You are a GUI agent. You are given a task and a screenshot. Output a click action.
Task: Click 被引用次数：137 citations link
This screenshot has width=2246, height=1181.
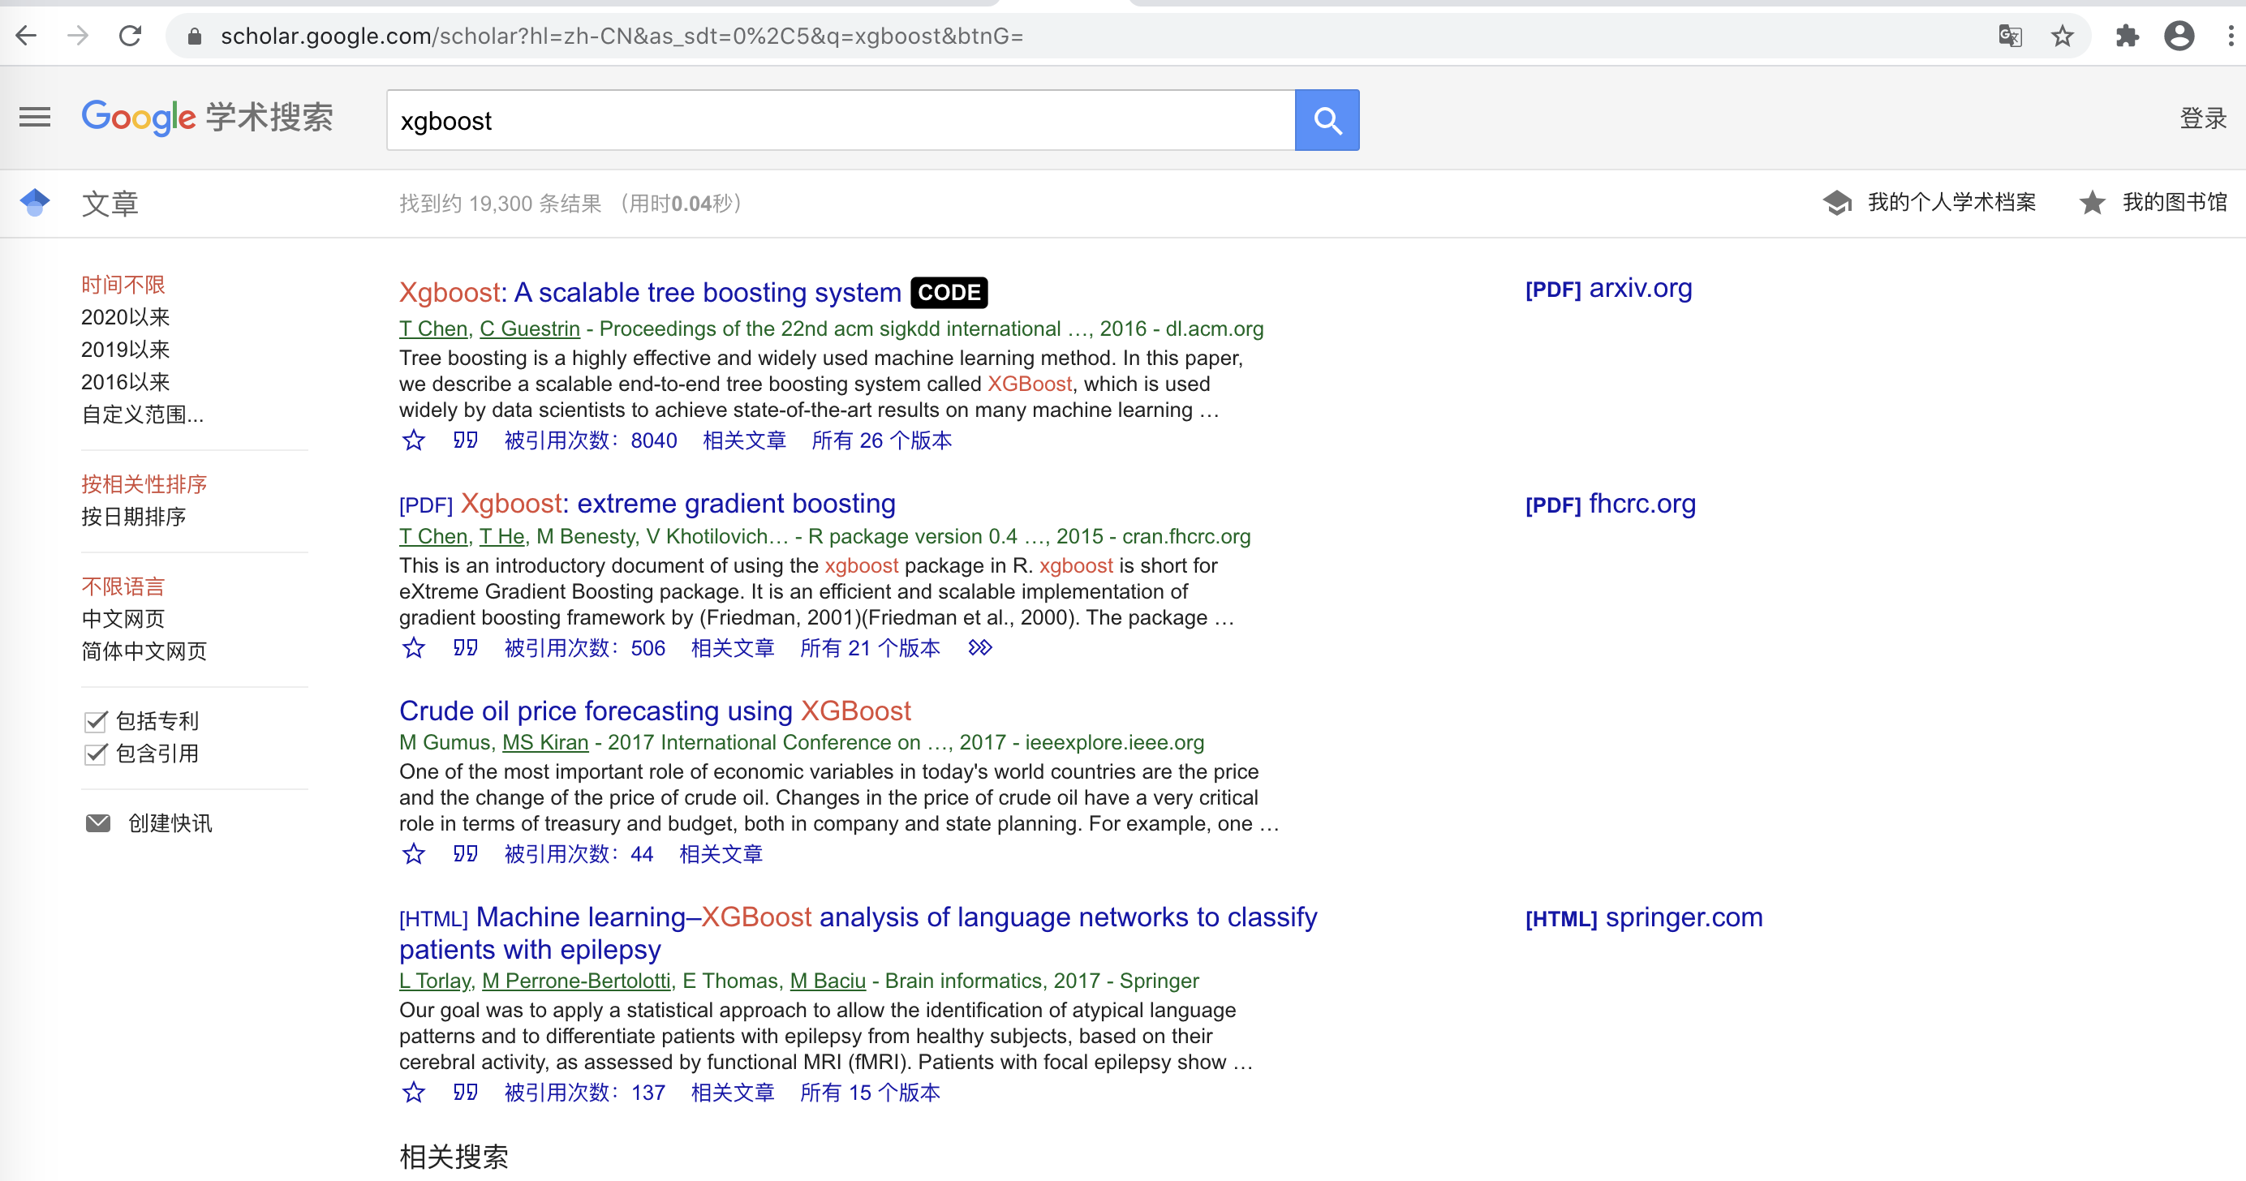pos(584,1093)
